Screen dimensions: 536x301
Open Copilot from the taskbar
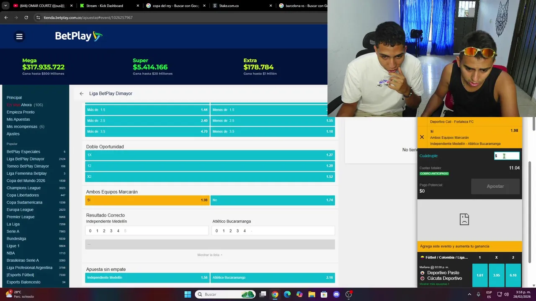click(x=299, y=294)
